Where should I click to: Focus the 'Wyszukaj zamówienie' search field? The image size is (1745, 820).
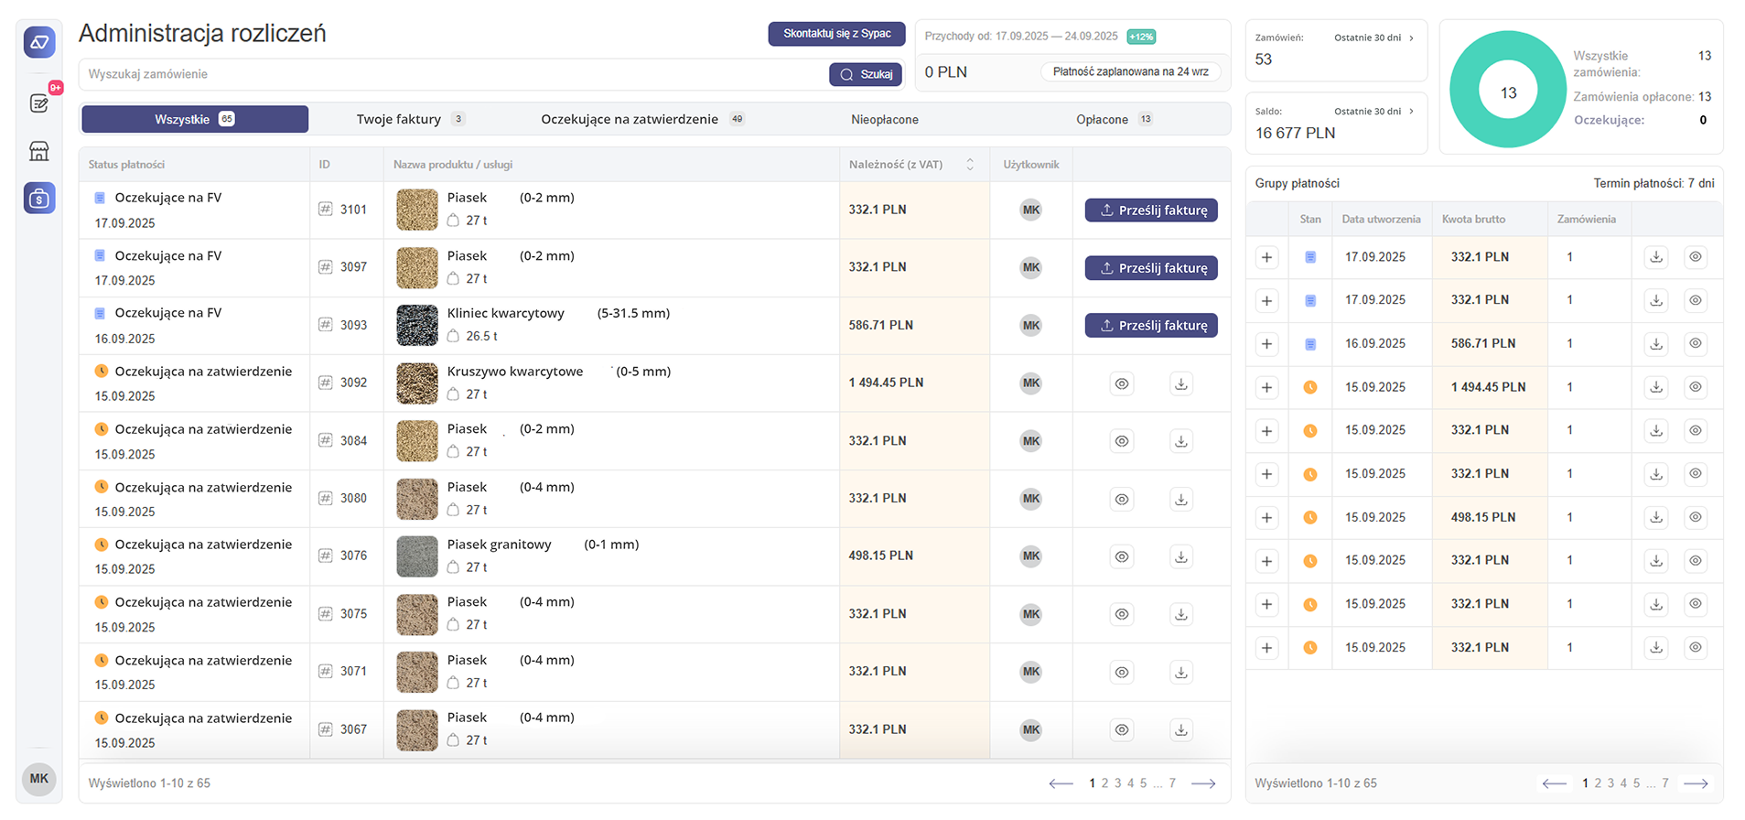tap(453, 74)
